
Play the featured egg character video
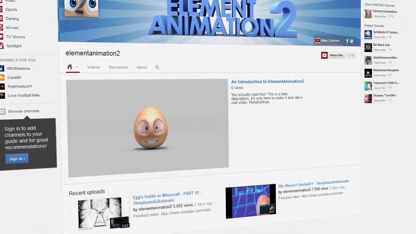tap(148, 128)
